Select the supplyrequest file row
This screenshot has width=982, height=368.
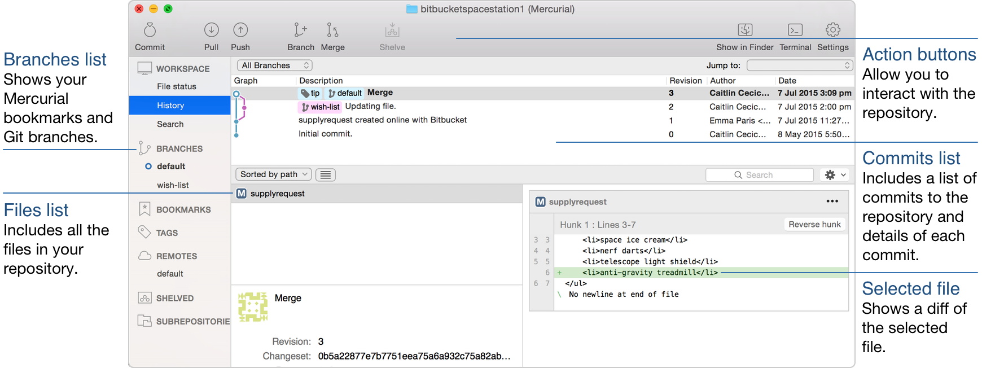tap(377, 194)
